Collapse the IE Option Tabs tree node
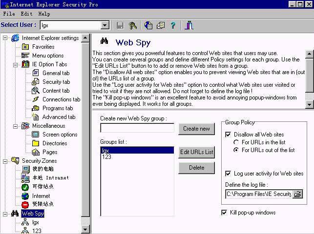314x234 pixels. tap(16, 64)
